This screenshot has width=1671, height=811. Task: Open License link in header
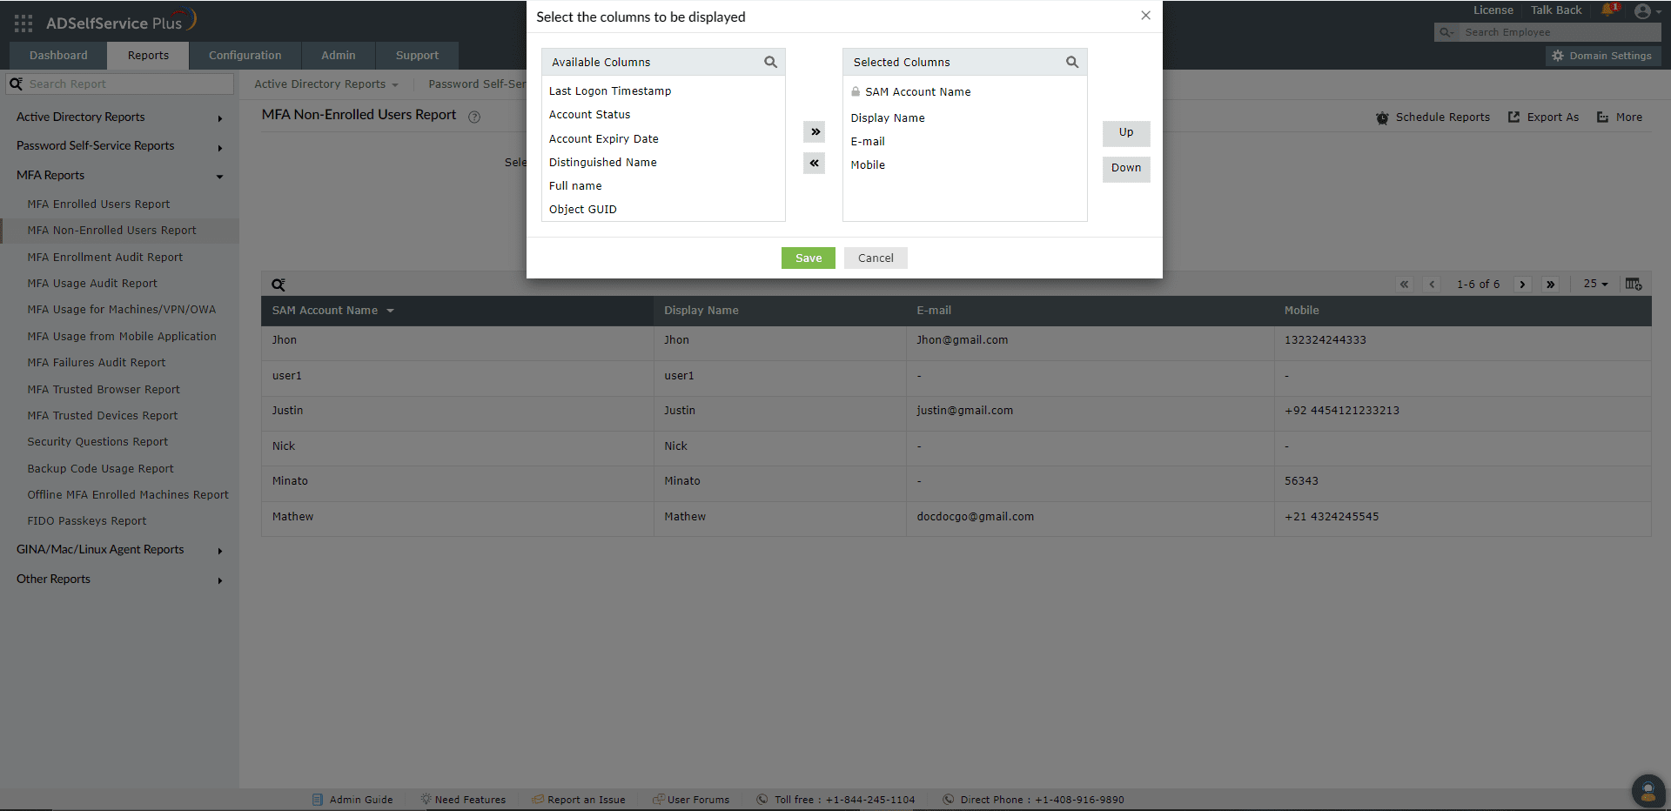(1493, 10)
